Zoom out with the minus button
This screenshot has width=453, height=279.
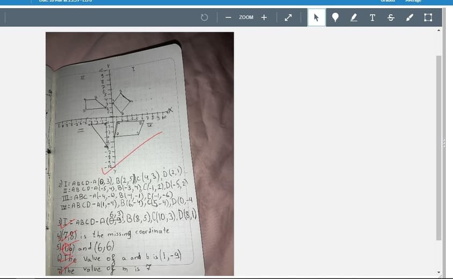228,18
